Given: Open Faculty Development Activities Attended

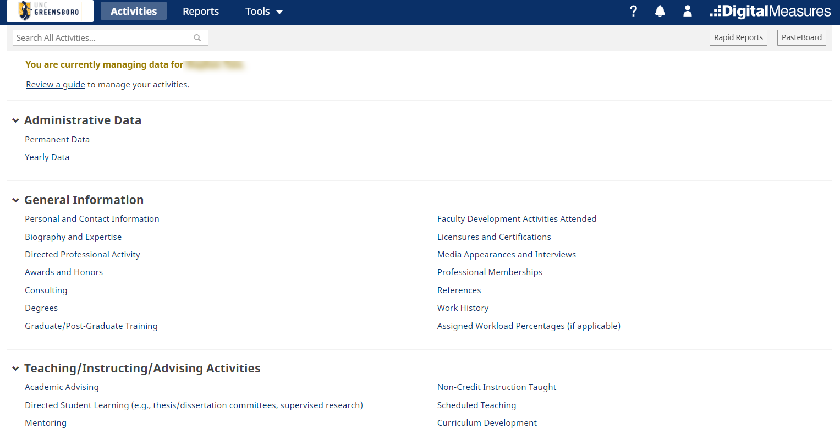Looking at the screenshot, I should coord(517,219).
